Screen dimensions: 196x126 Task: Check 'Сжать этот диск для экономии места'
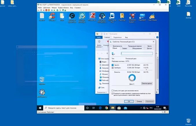click(x=112, y=91)
